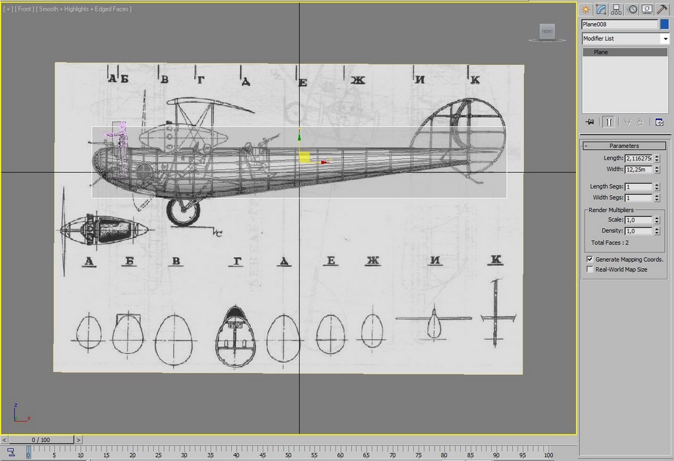Viewport: 674px width, 461px height.
Task: Open the Hierarchy panel tab
Action: point(616,9)
